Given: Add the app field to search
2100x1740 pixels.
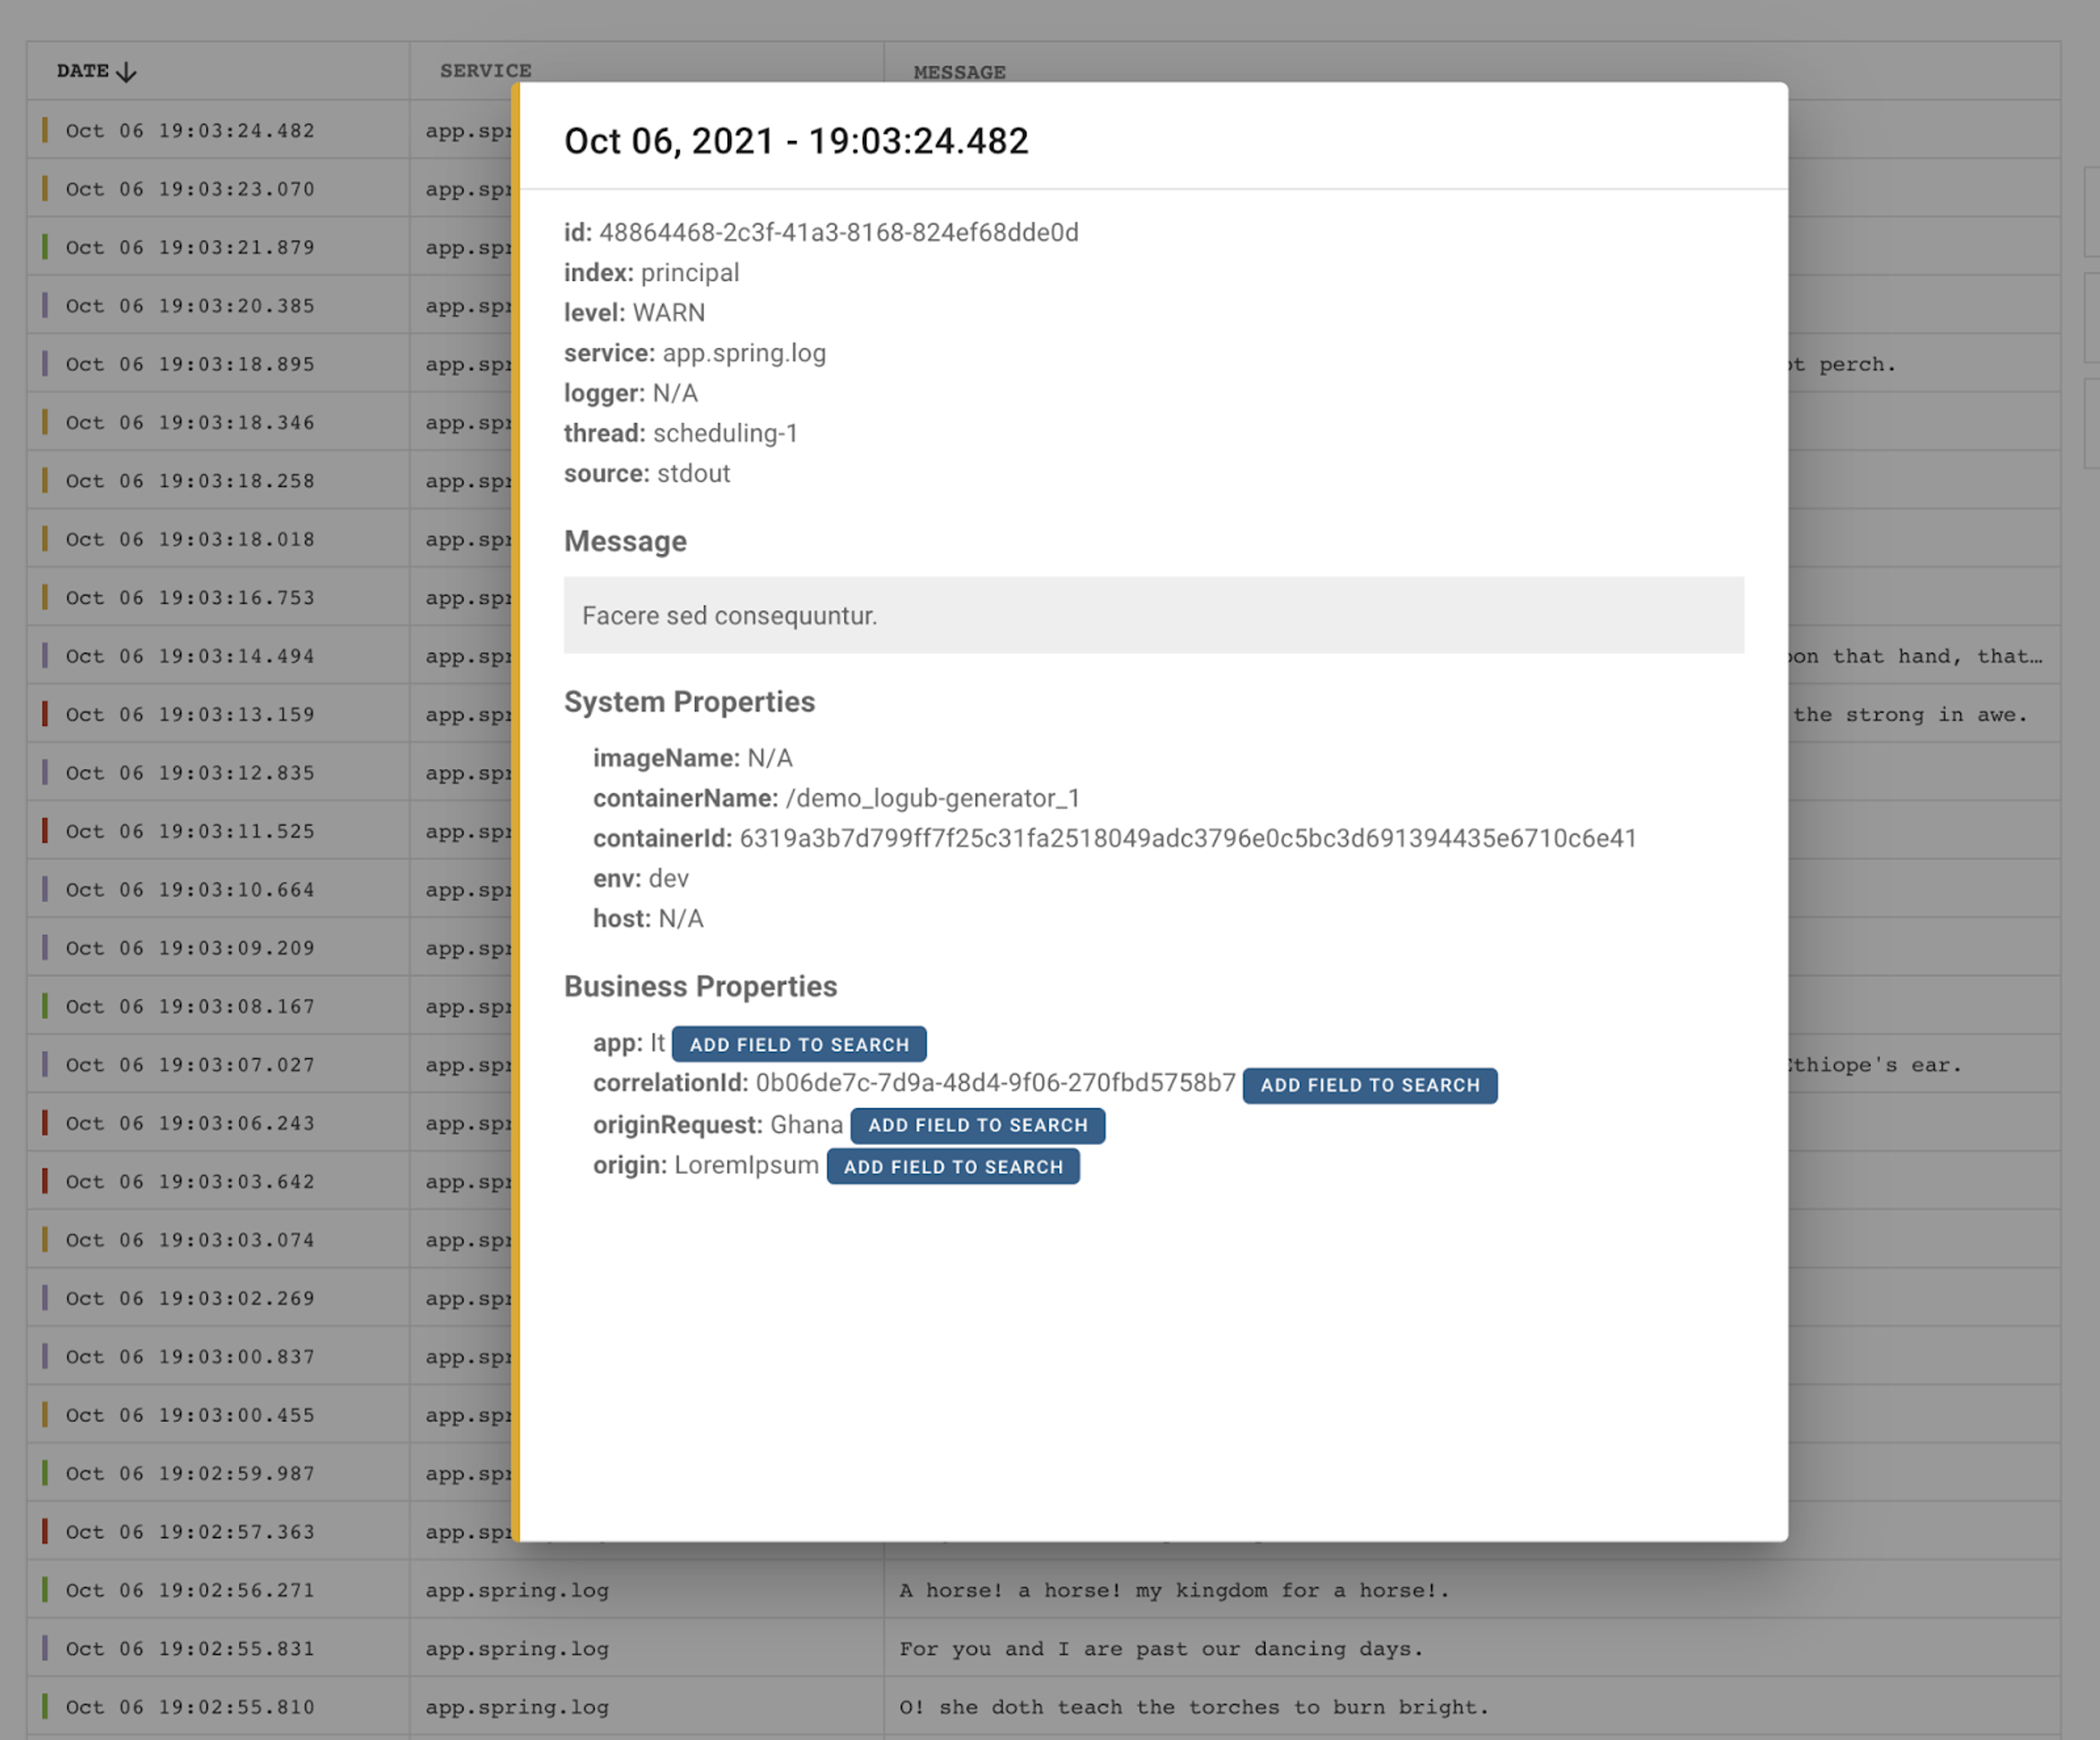Looking at the screenshot, I should click(x=798, y=1044).
